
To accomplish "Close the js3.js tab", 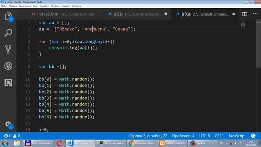I will click(x=234, y=14).
